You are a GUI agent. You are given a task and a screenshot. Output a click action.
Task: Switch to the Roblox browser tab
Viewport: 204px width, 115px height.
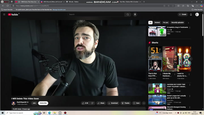tap(73, 2)
